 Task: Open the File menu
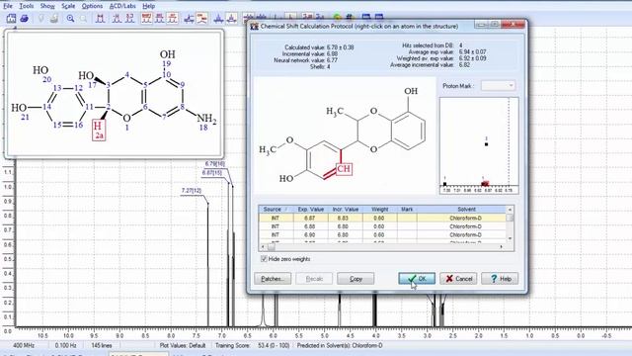point(8,6)
